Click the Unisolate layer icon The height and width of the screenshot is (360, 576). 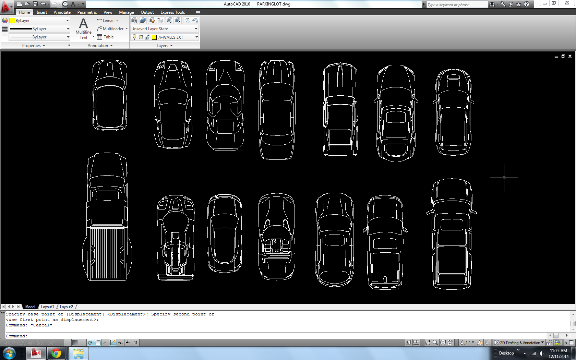[178, 20]
